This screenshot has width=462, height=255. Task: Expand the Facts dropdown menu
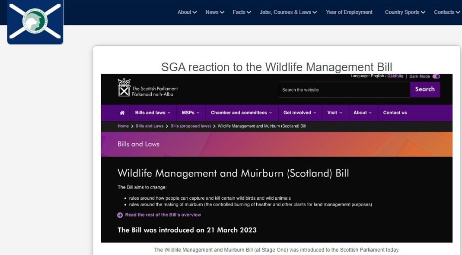pos(241,12)
